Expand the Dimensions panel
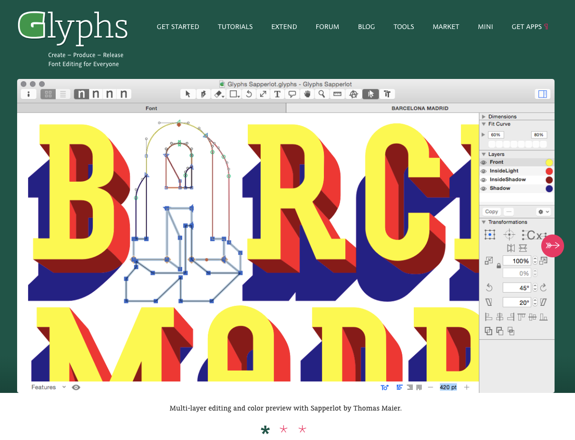 tap(484, 117)
